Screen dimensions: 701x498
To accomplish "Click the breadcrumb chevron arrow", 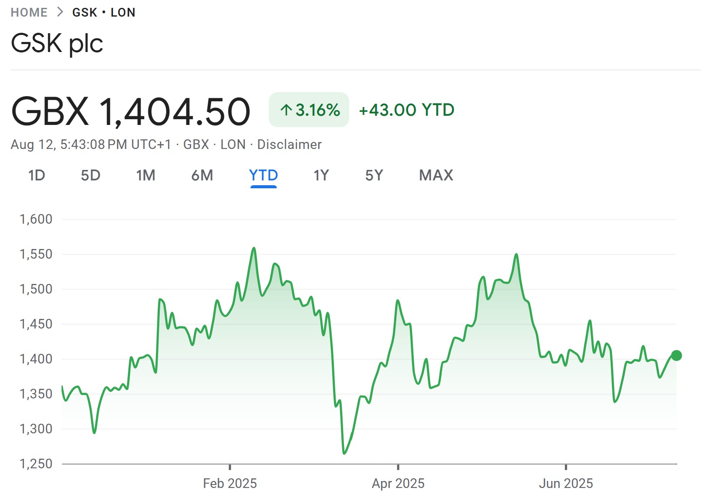I will click(x=60, y=12).
